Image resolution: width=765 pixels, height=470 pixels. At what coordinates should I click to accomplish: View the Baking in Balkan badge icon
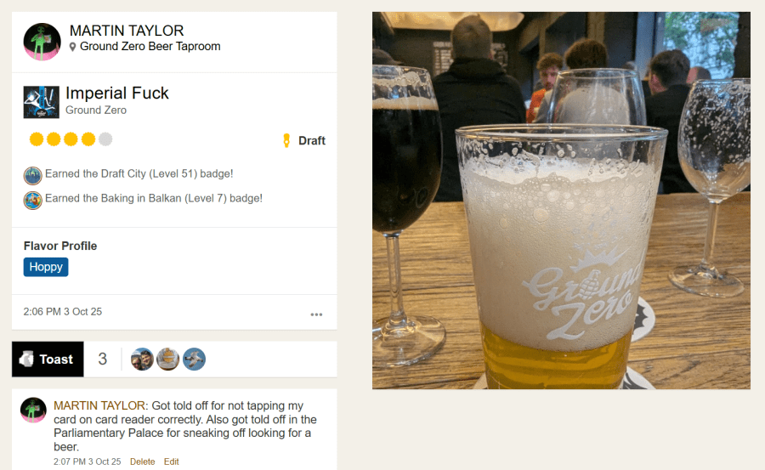click(x=32, y=200)
